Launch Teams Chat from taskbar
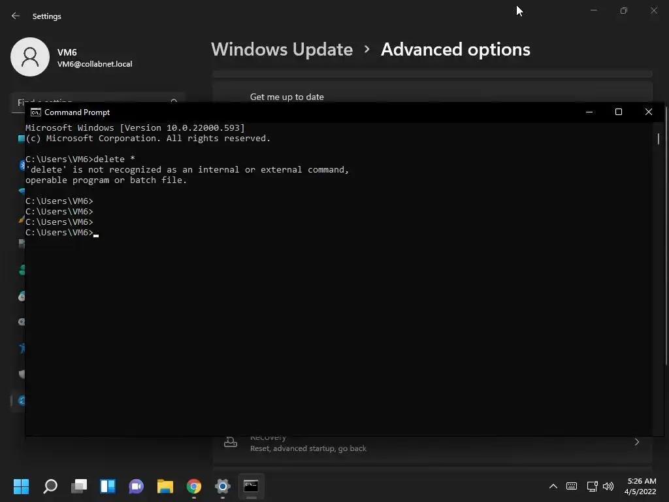The width and height of the screenshot is (669, 502). [x=136, y=486]
